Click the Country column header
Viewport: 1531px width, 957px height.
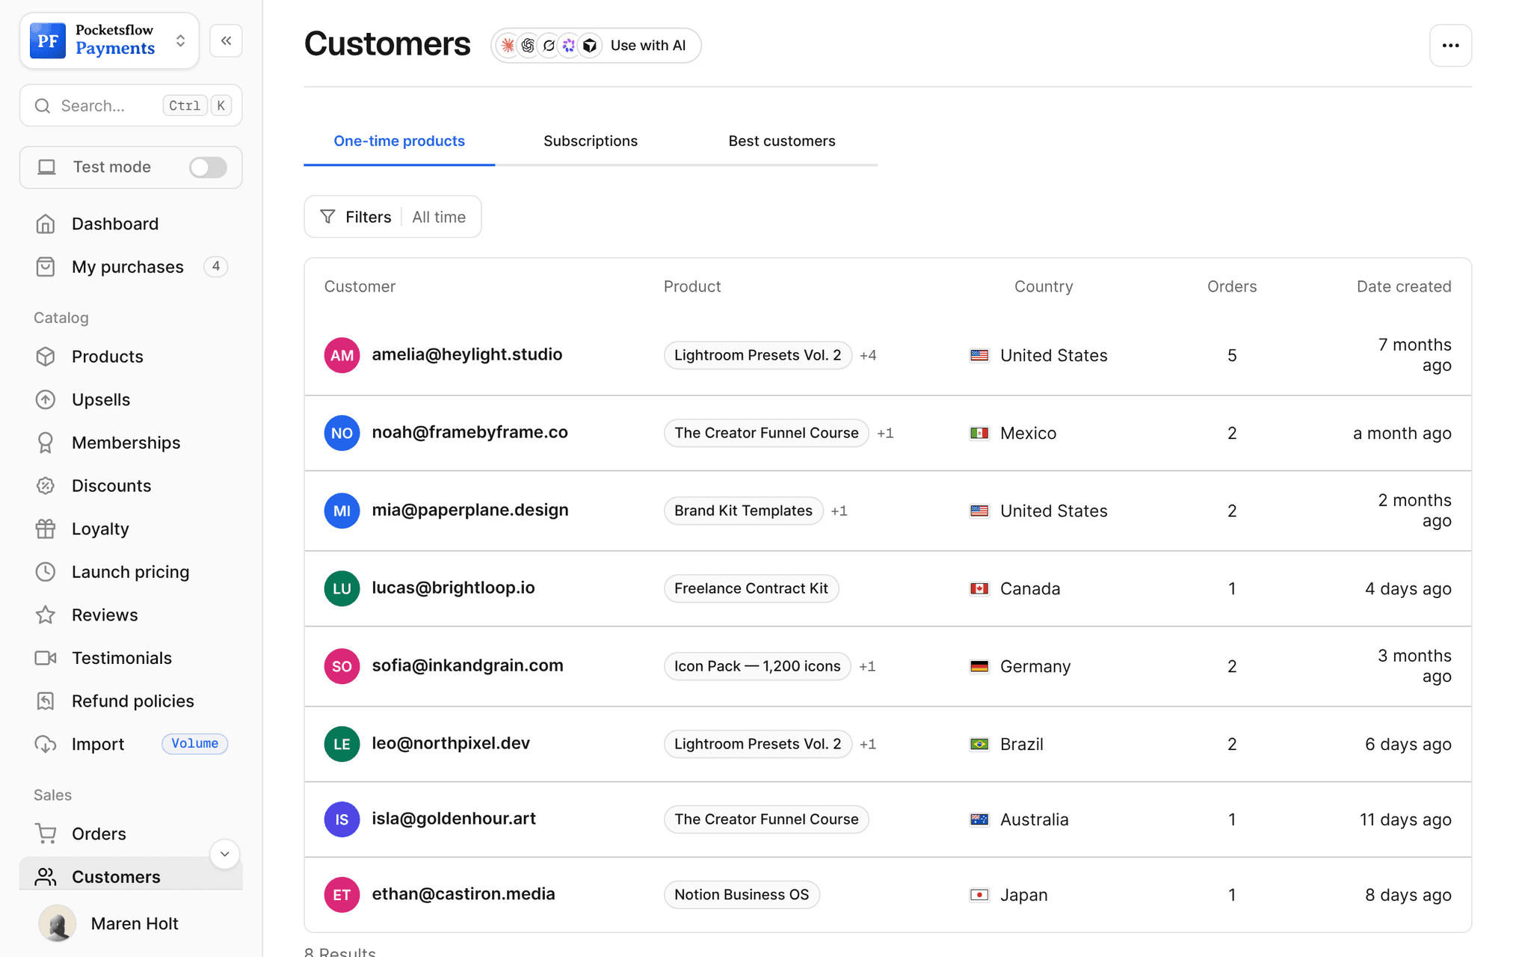(x=1044, y=286)
